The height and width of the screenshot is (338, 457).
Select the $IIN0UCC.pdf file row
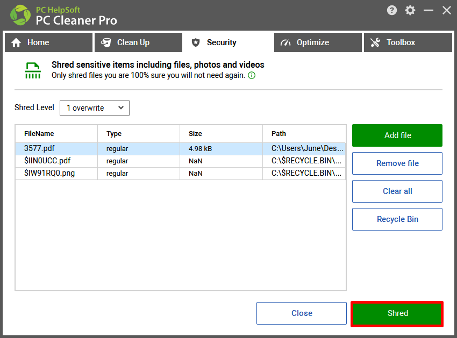click(181, 161)
